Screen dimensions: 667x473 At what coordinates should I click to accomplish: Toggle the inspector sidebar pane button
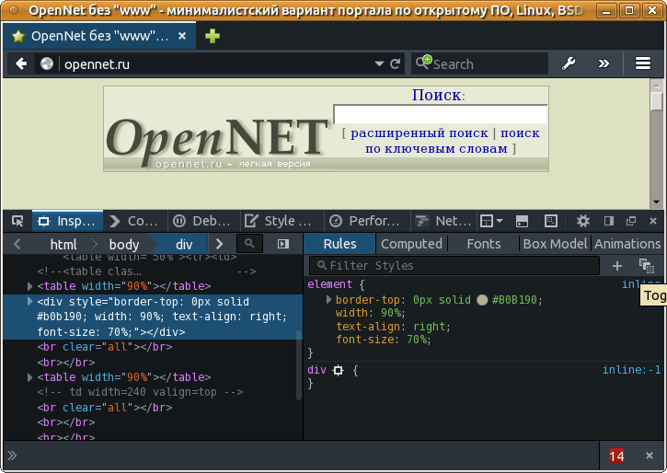click(283, 244)
